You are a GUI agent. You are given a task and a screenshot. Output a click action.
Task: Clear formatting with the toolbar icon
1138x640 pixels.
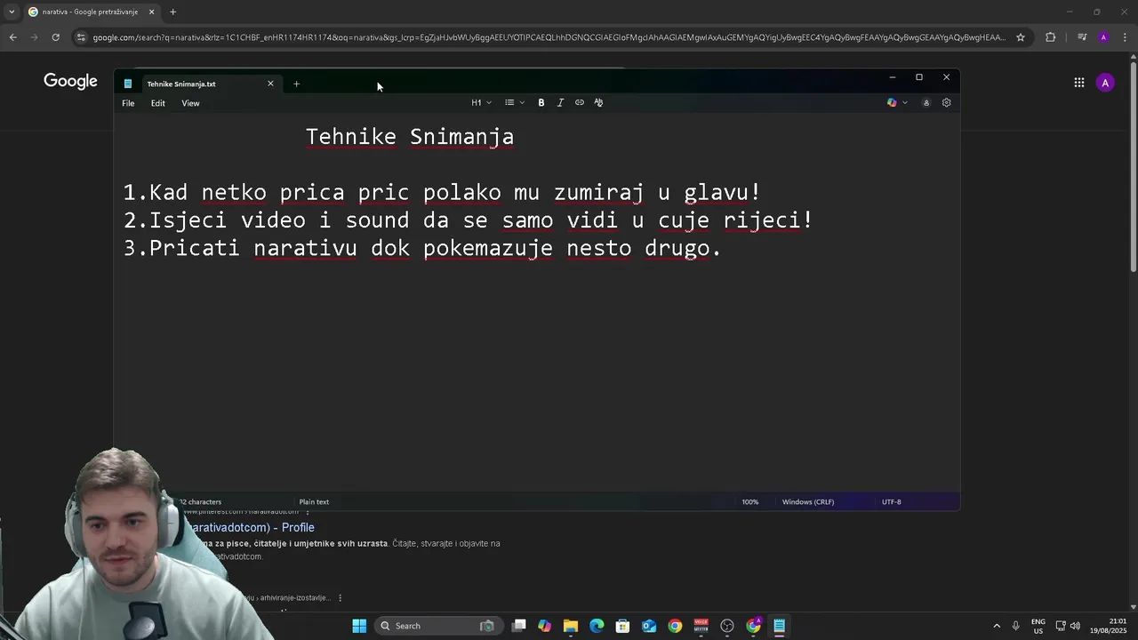[598, 102]
